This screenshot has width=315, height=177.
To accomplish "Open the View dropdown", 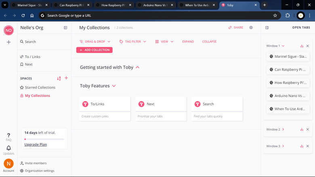I will click(164, 42).
